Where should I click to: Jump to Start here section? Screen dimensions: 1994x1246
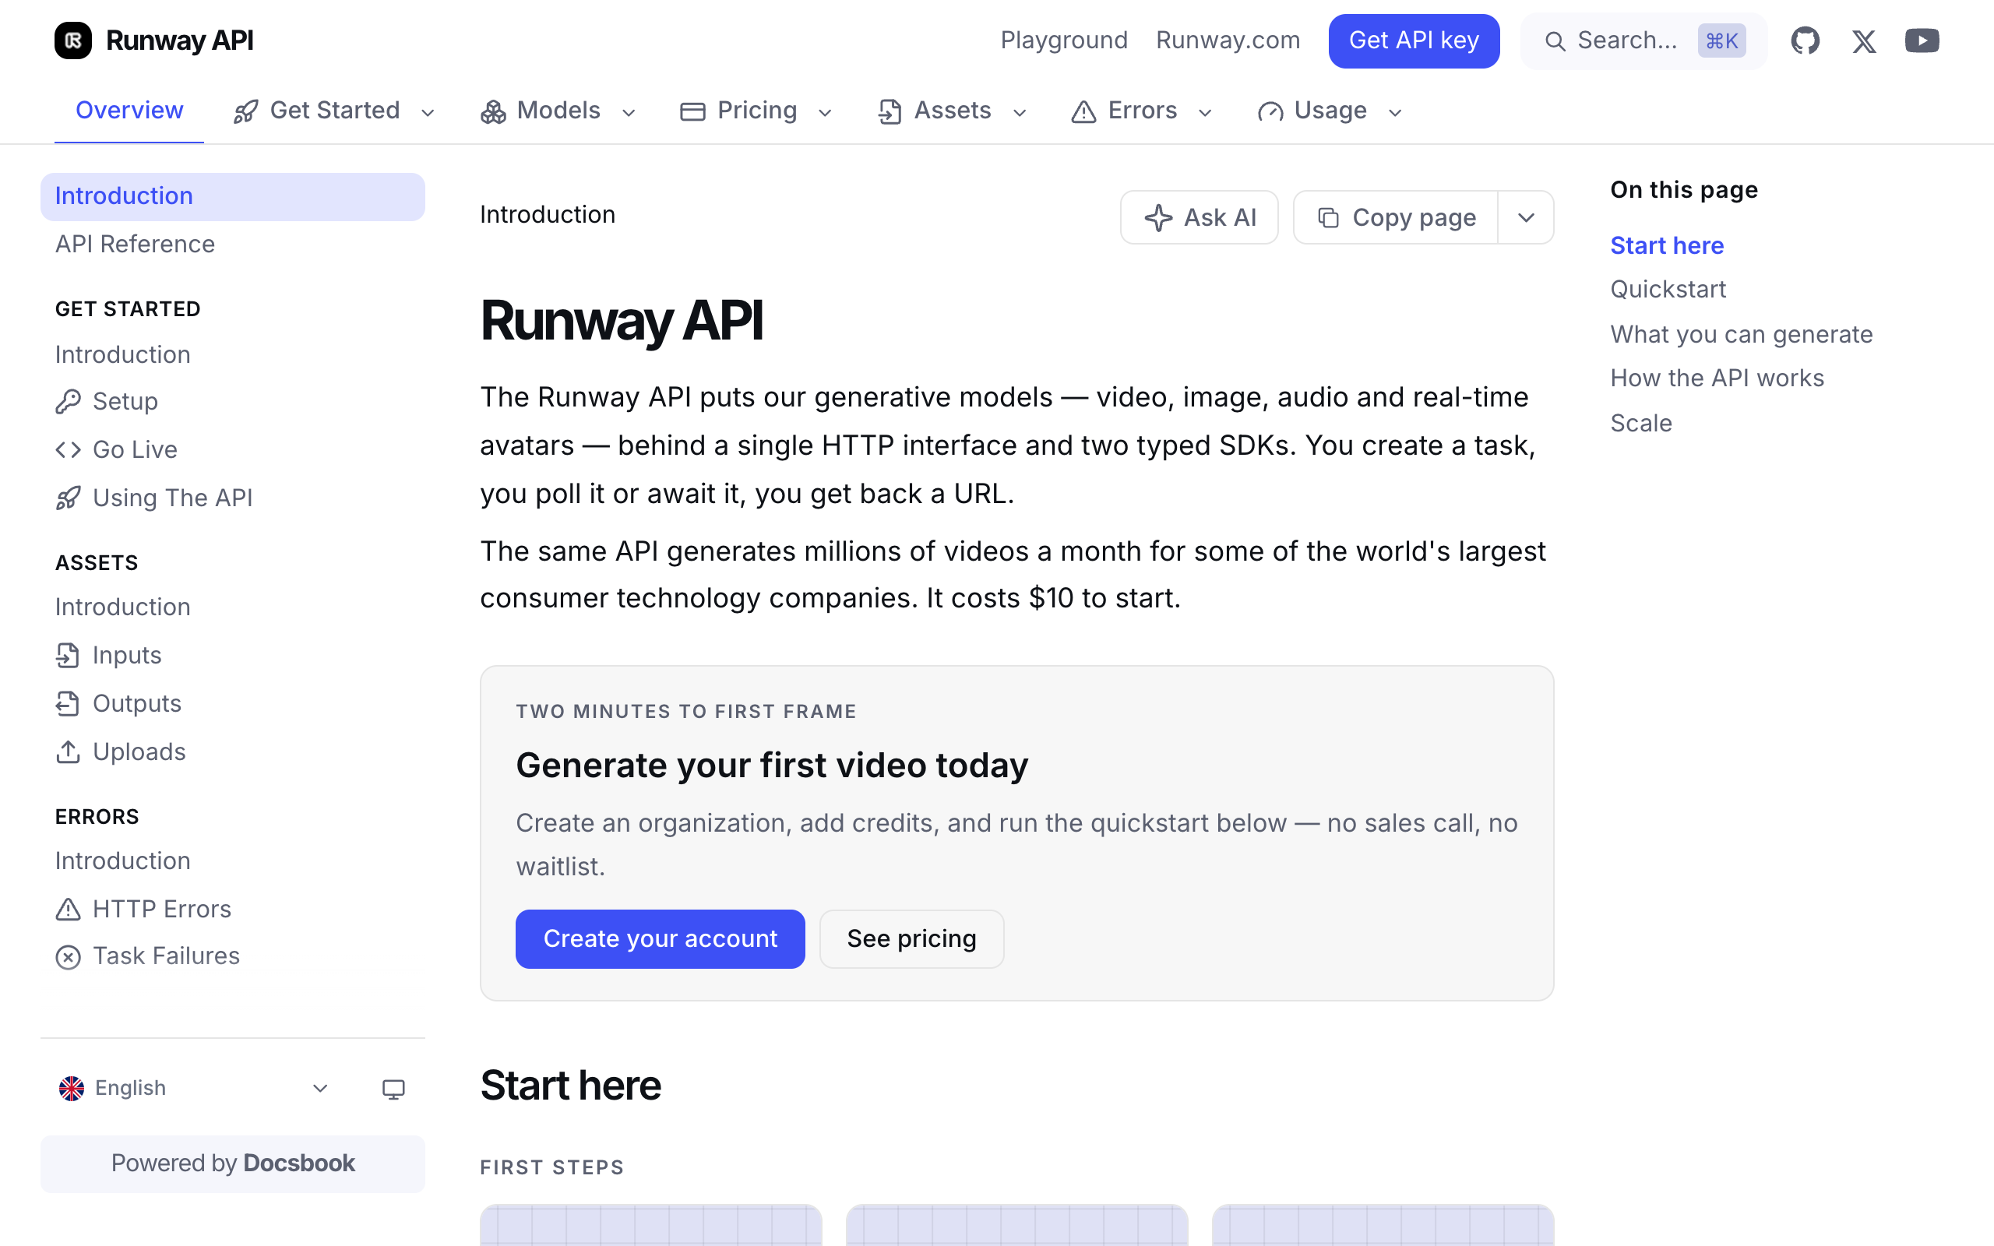click(x=1667, y=245)
